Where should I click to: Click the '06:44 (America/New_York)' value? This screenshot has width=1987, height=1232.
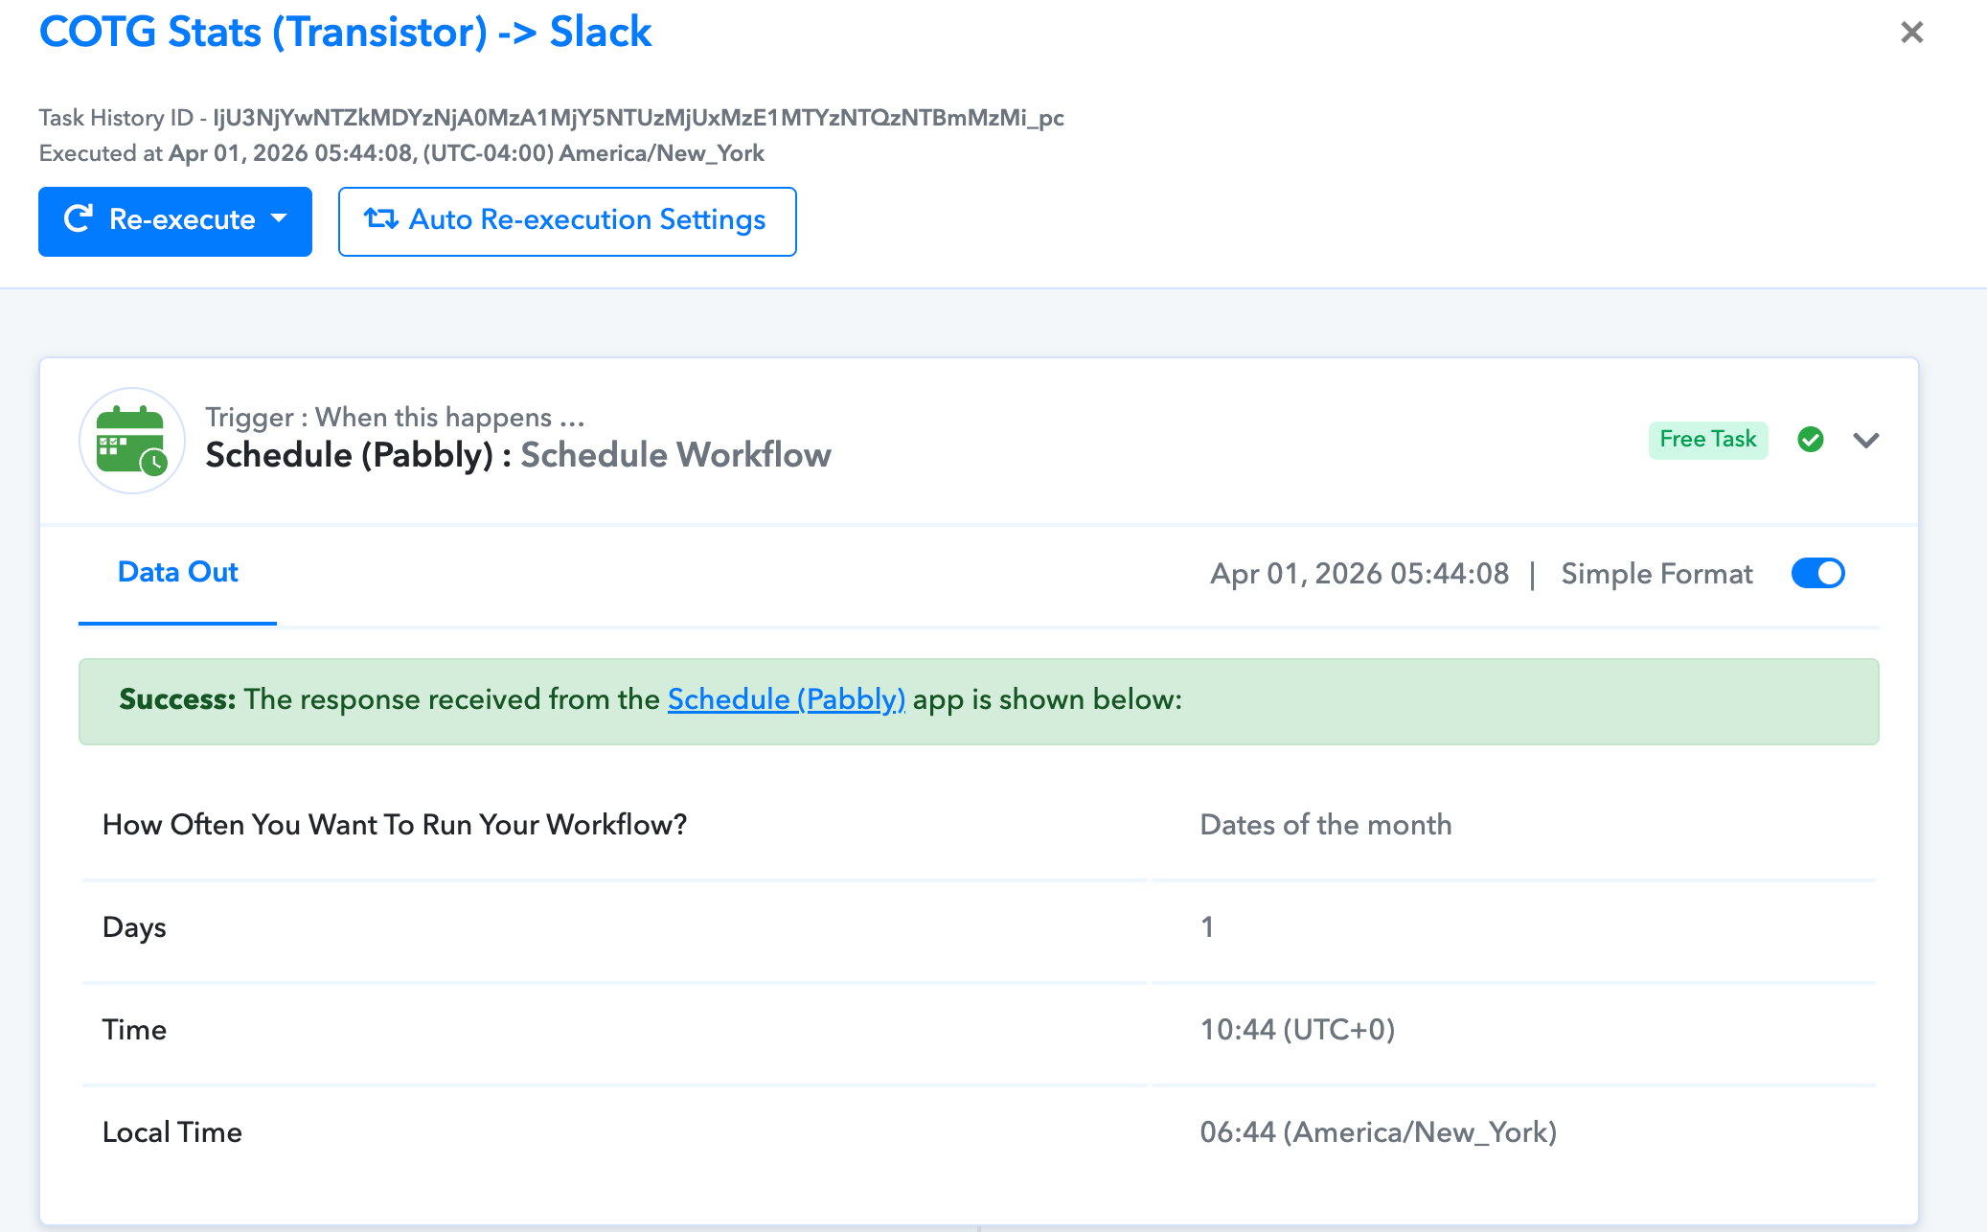tap(1379, 1132)
